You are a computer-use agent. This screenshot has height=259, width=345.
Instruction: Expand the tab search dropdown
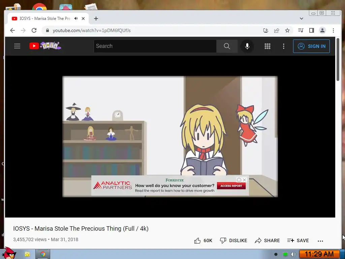tap(302, 19)
